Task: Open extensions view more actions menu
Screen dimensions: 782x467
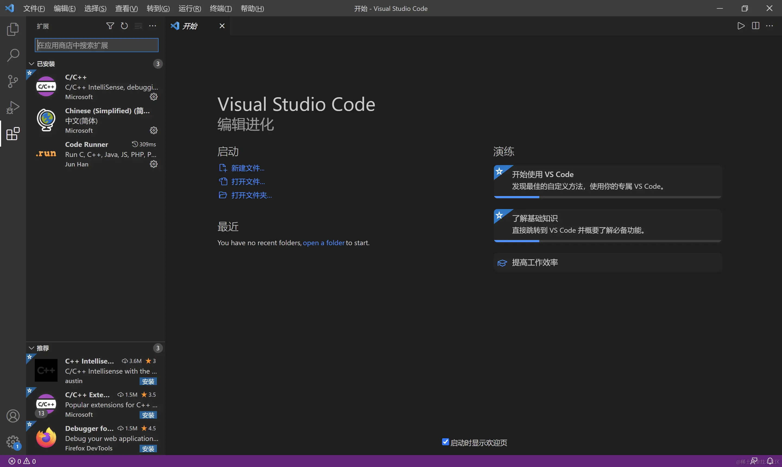Action: [153, 26]
